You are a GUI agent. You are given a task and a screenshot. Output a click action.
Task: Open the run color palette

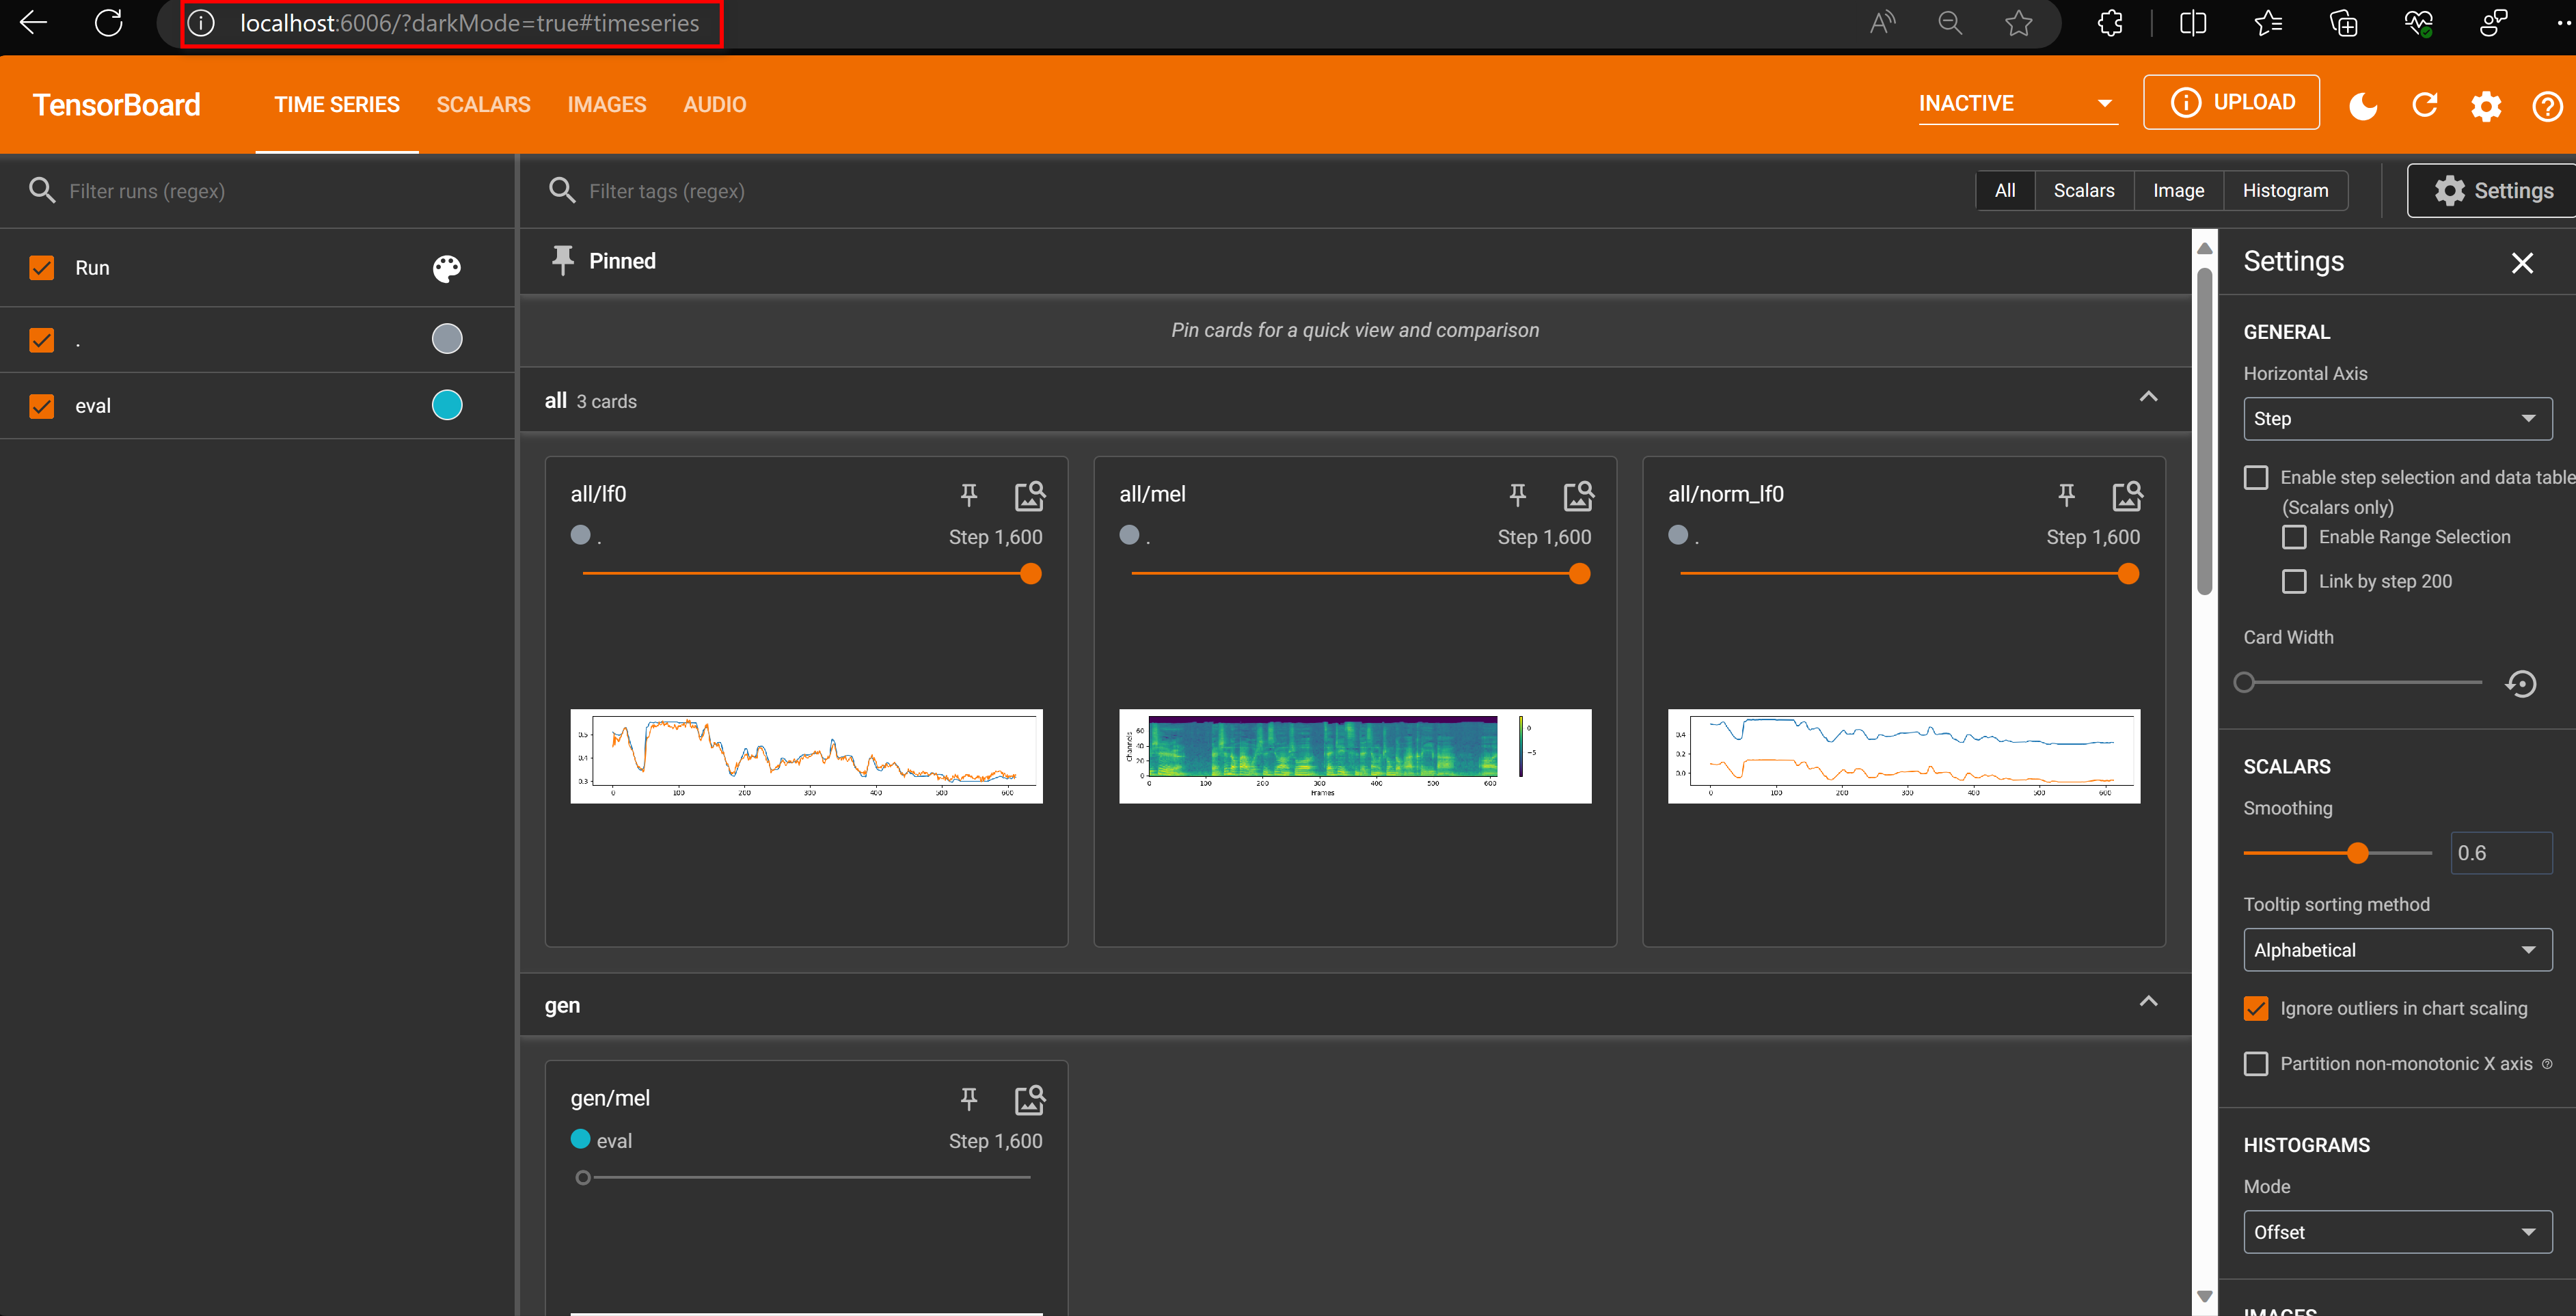[x=446, y=268]
